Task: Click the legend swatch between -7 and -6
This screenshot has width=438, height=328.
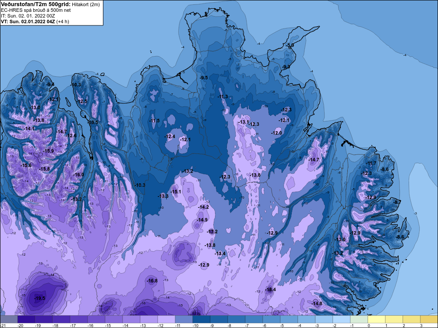Action: [x=254, y=319]
